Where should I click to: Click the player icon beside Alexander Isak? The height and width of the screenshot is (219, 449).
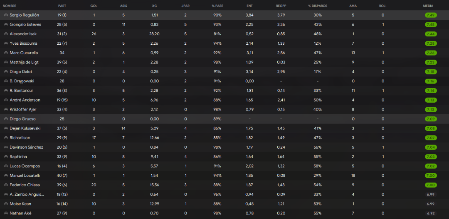(x=6, y=34)
